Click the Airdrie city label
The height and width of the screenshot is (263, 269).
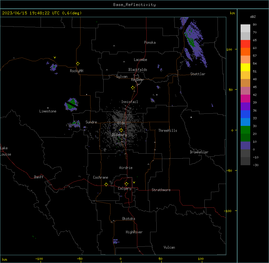click(x=126, y=168)
